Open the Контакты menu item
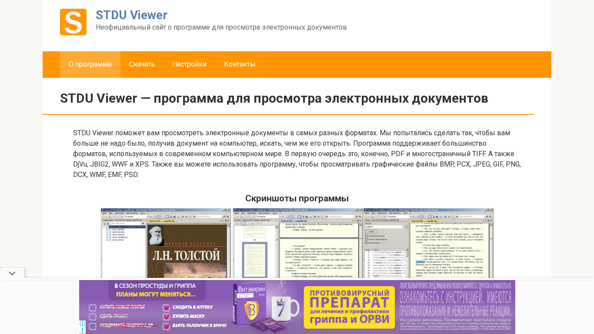Screen dimensions: 594x334 click(240, 64)
